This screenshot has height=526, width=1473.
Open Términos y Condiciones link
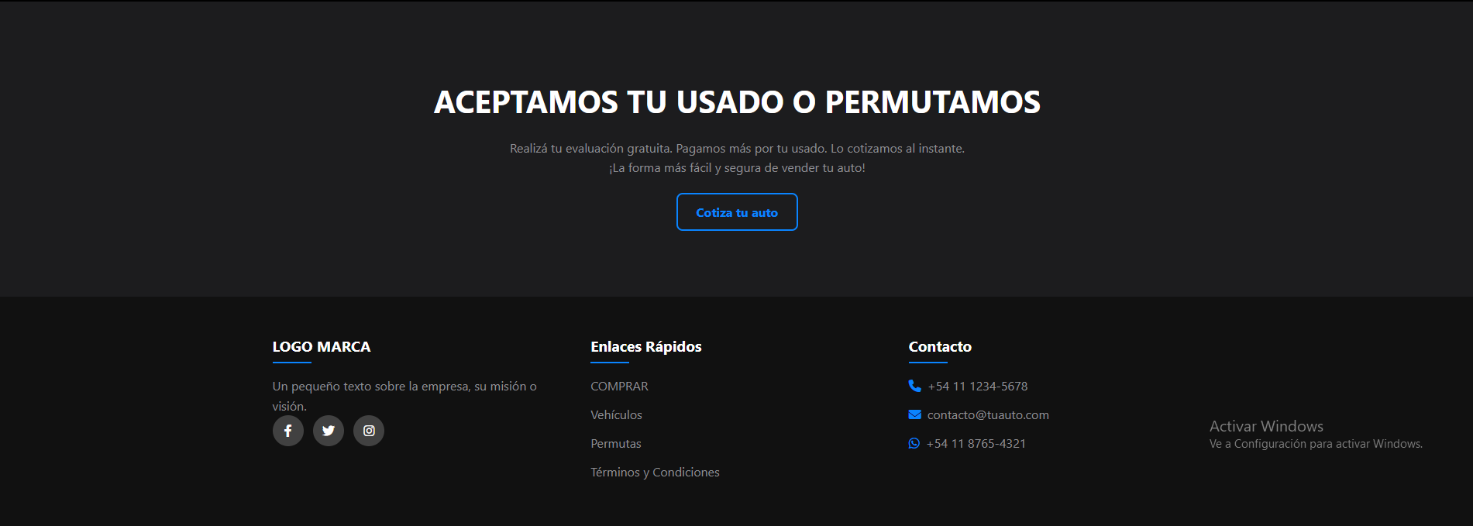(x=655, y=472)
